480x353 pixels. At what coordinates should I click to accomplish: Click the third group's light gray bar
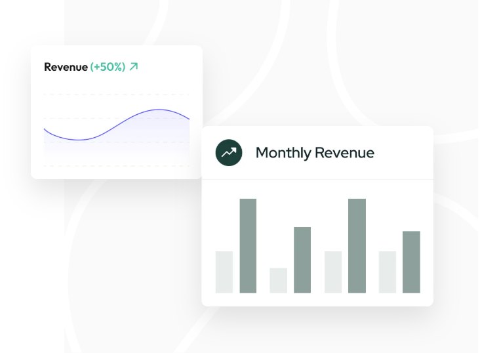click(333, 272)
